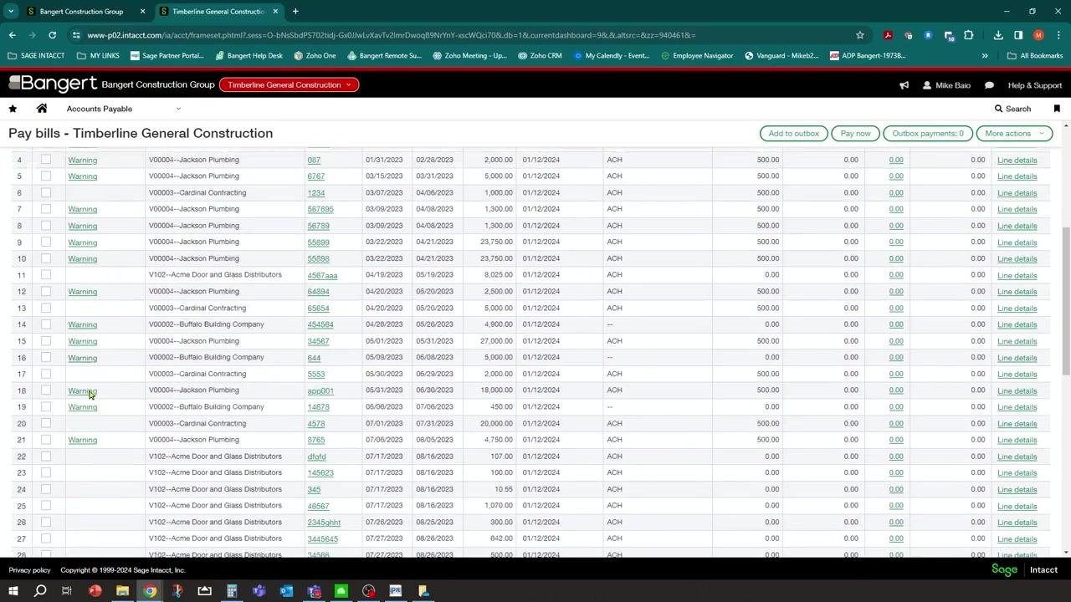Image resolution: width=1071 pixels, height=602 pixels.
Task: Switch to the Bangert Construction Group browser tab
Action: click(81, 12)
